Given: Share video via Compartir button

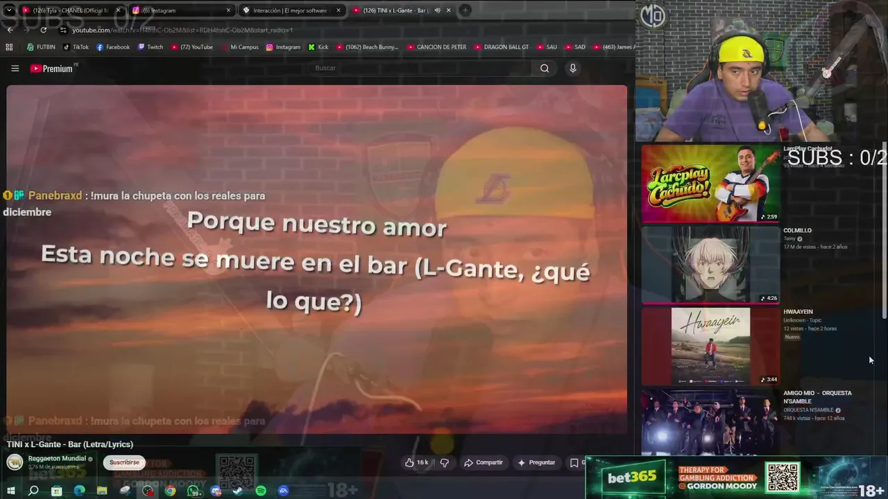Looking at the screenshot, I should (484, 462).
